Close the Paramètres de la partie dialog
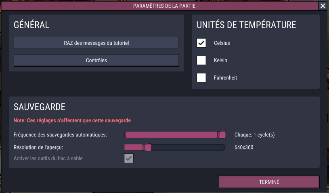 pyautogui.click(x=323, y=6)
